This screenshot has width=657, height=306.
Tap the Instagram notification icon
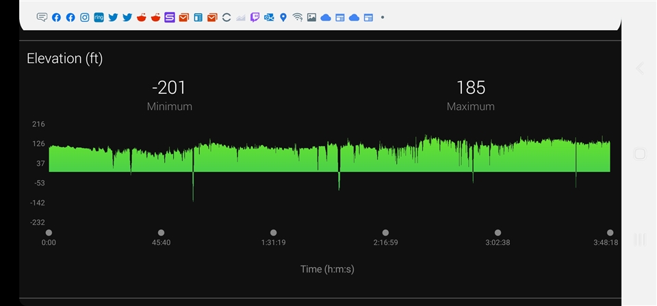pyautogui.click(x=85, y=17)
